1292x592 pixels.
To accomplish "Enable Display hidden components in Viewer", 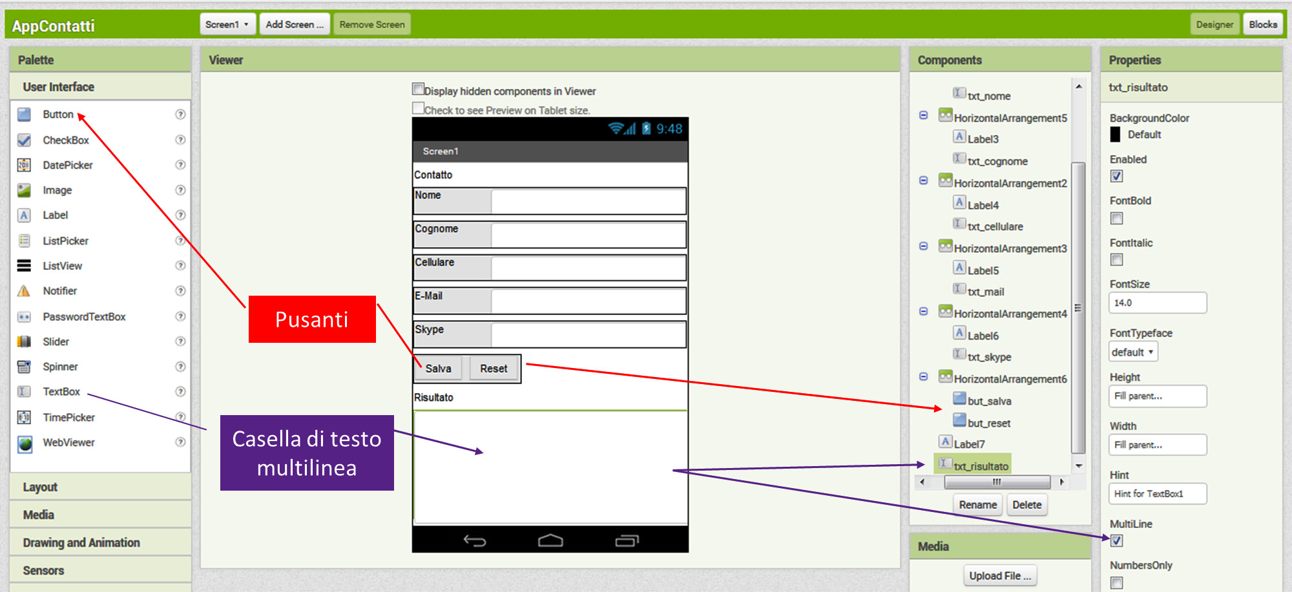I will point(419,89).
